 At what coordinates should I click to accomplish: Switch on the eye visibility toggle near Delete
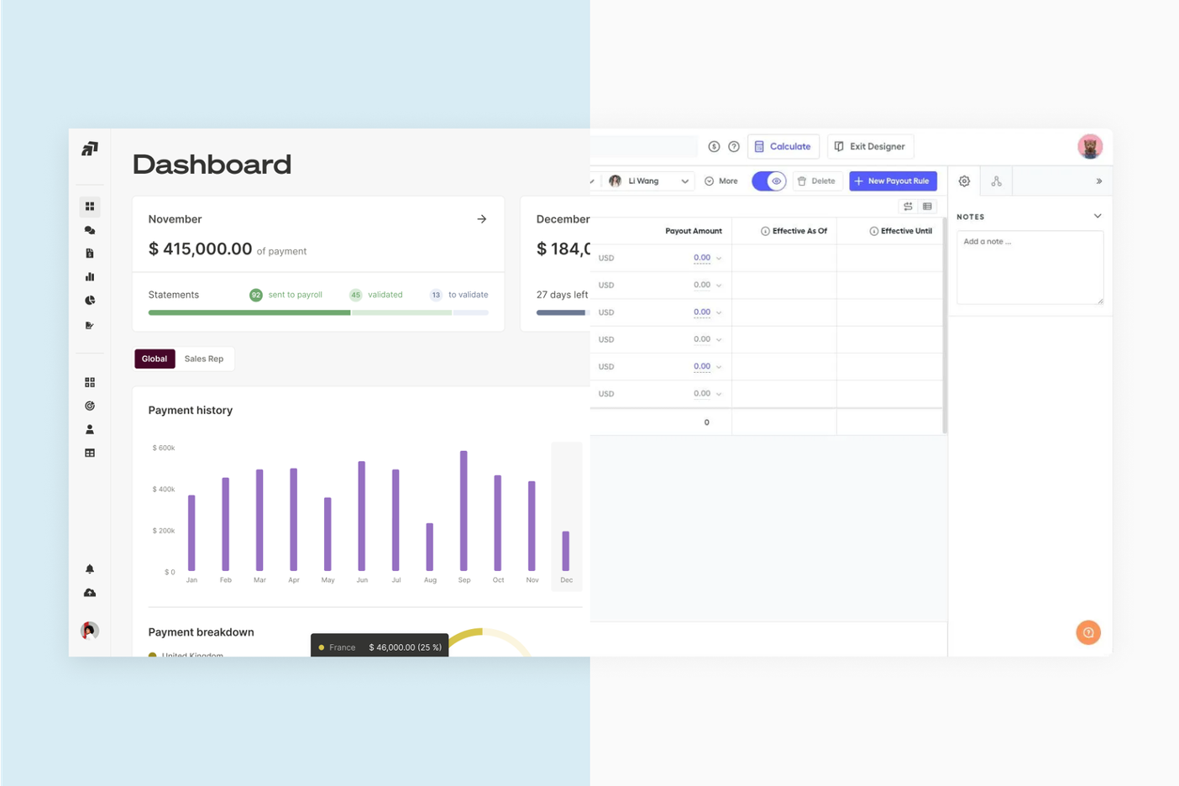coord(768,181)
